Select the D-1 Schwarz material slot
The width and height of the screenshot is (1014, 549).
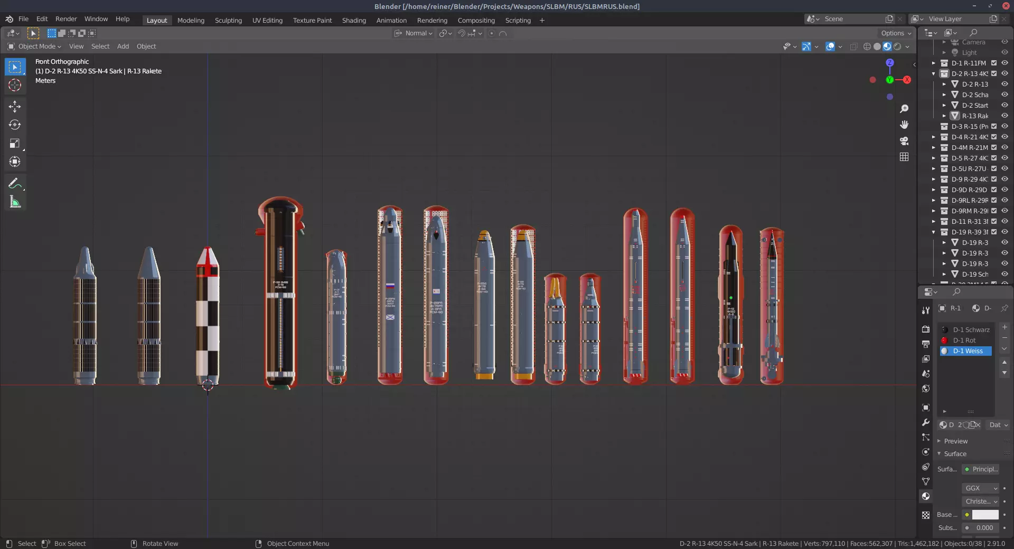tap(966, 330)
